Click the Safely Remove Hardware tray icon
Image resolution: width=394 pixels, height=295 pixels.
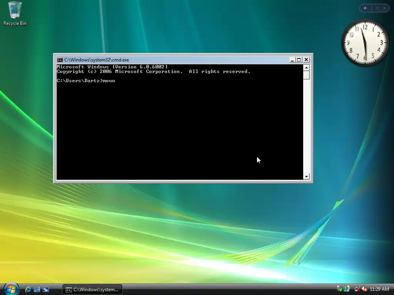pos(339,289)
